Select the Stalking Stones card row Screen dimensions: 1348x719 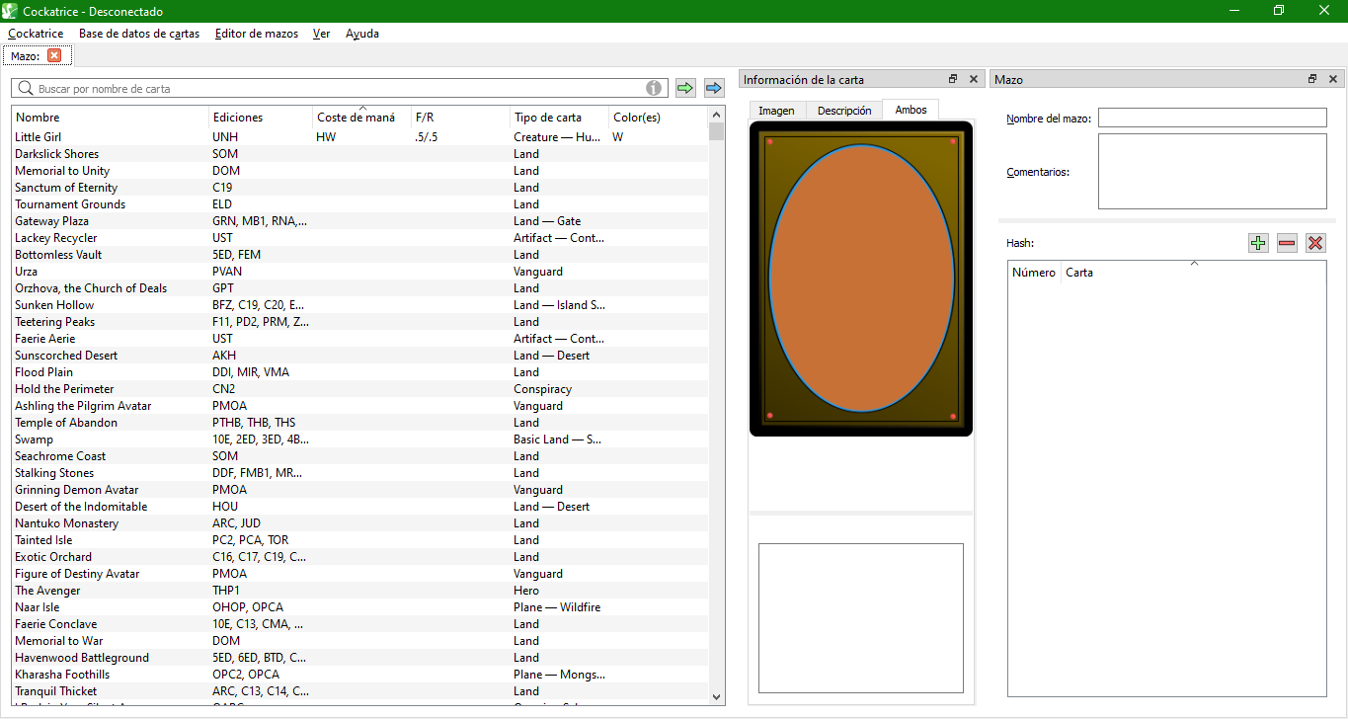click(x=360, y=473)
